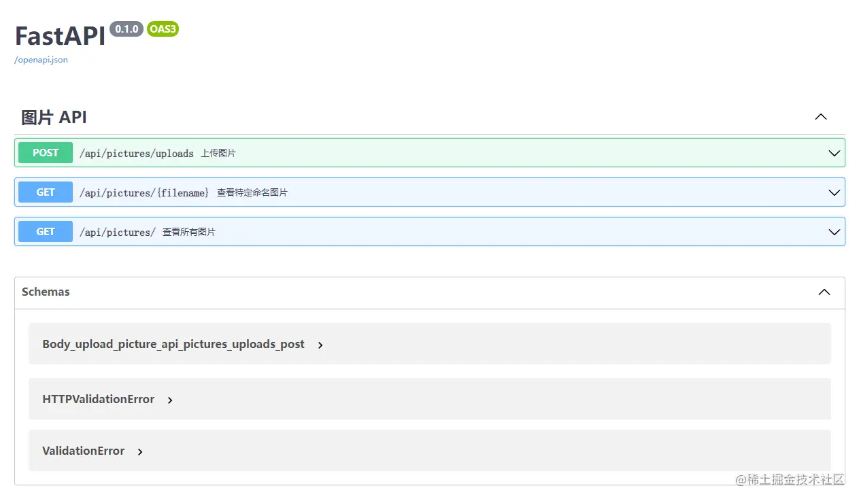Image resolution: width=859 pixels, height=501 pixels.
Task: Click the 0.1.0 version badge
Action: (127, 29)
